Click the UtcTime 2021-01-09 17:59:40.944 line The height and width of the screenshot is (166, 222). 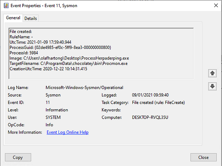[40, 42]
